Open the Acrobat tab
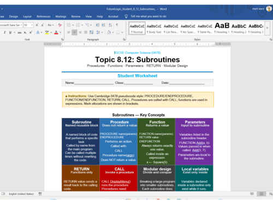Viewport: 273px width, 204px height. tap(113, 16)
